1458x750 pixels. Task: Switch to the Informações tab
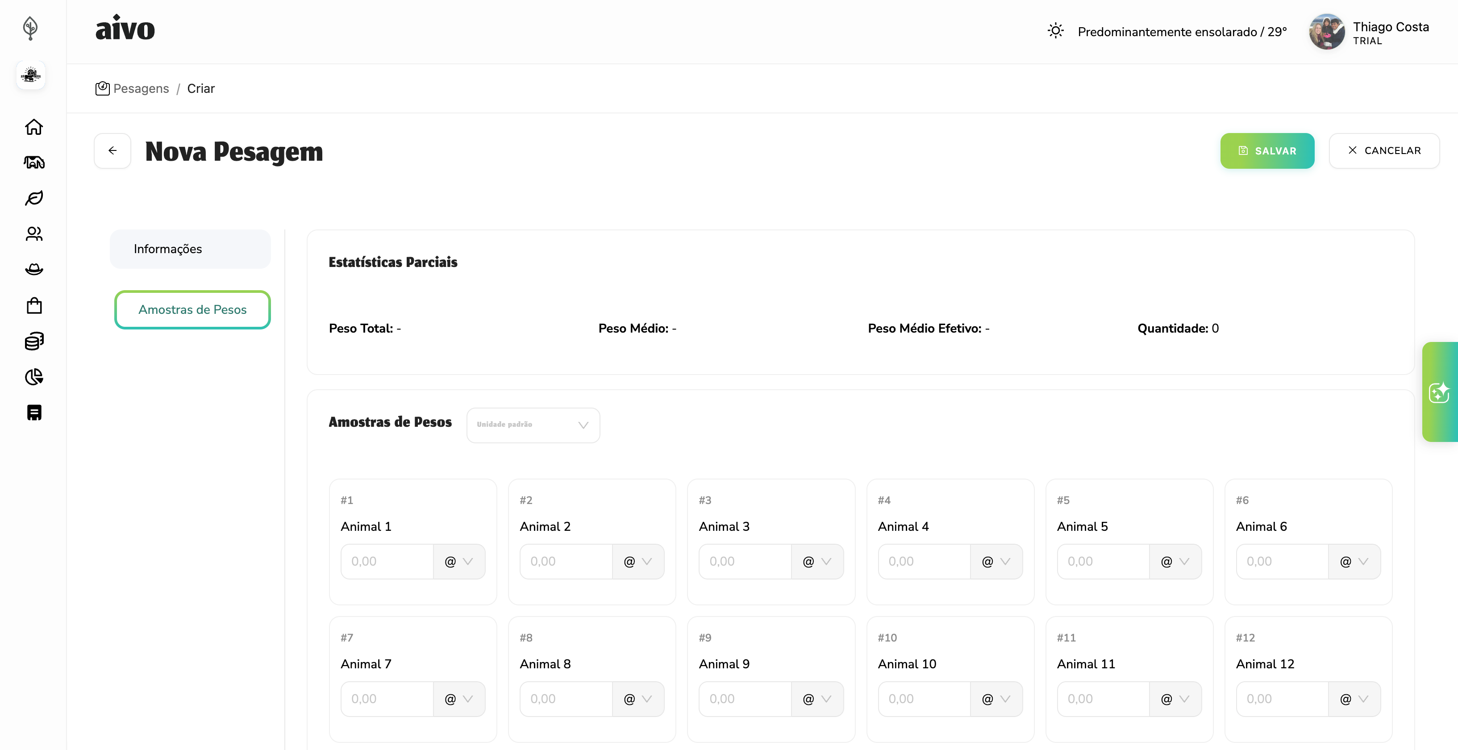190,249
